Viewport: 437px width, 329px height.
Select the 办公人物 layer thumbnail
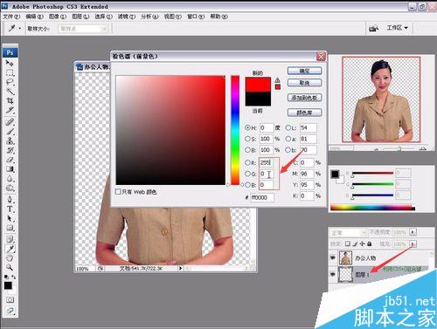click(x=345, y=257)
